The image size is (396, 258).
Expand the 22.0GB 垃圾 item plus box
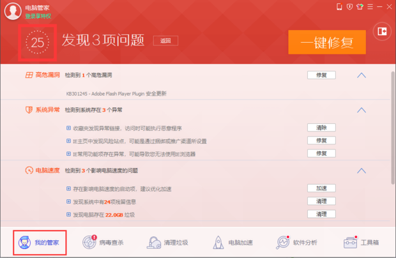(x=68, y=214)
